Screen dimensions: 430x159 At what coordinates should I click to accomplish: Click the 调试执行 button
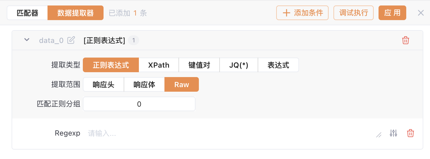tap(354, 13)
